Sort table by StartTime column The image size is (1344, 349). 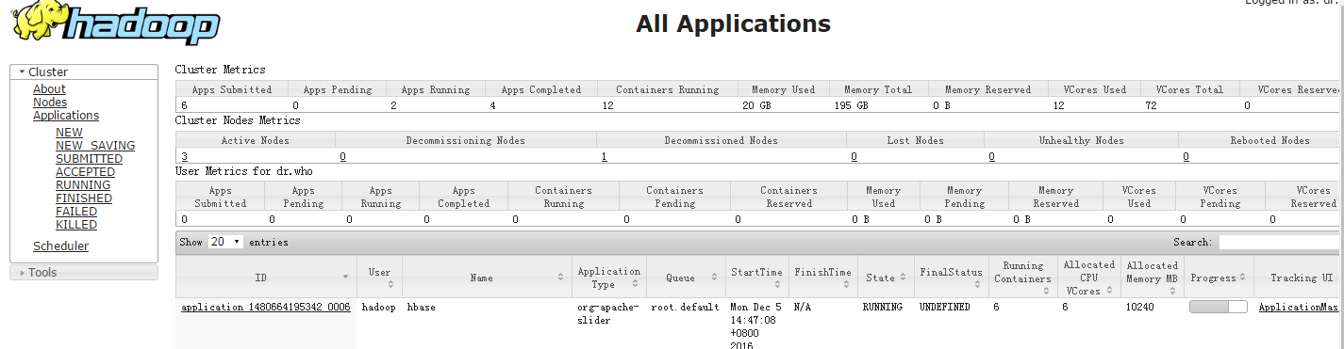[756, 278]
